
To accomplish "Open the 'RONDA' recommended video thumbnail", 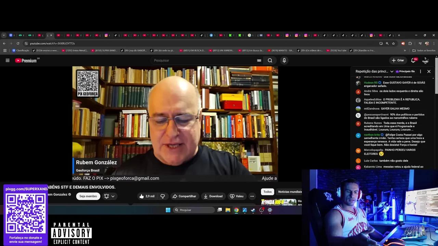I will pyautogui.click(x=279, y=202).
